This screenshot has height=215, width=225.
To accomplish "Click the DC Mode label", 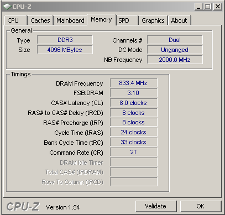I will 130,50.
